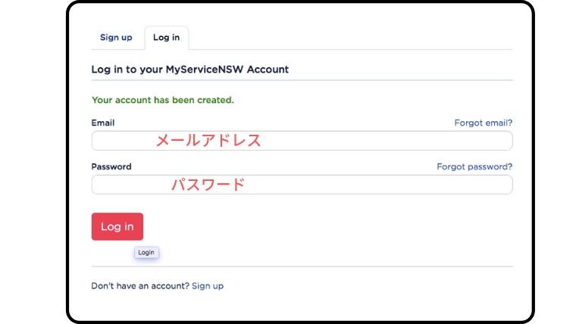
Task: Select the Log in tab
Action: pyautogui.click(x=167, y=37)
